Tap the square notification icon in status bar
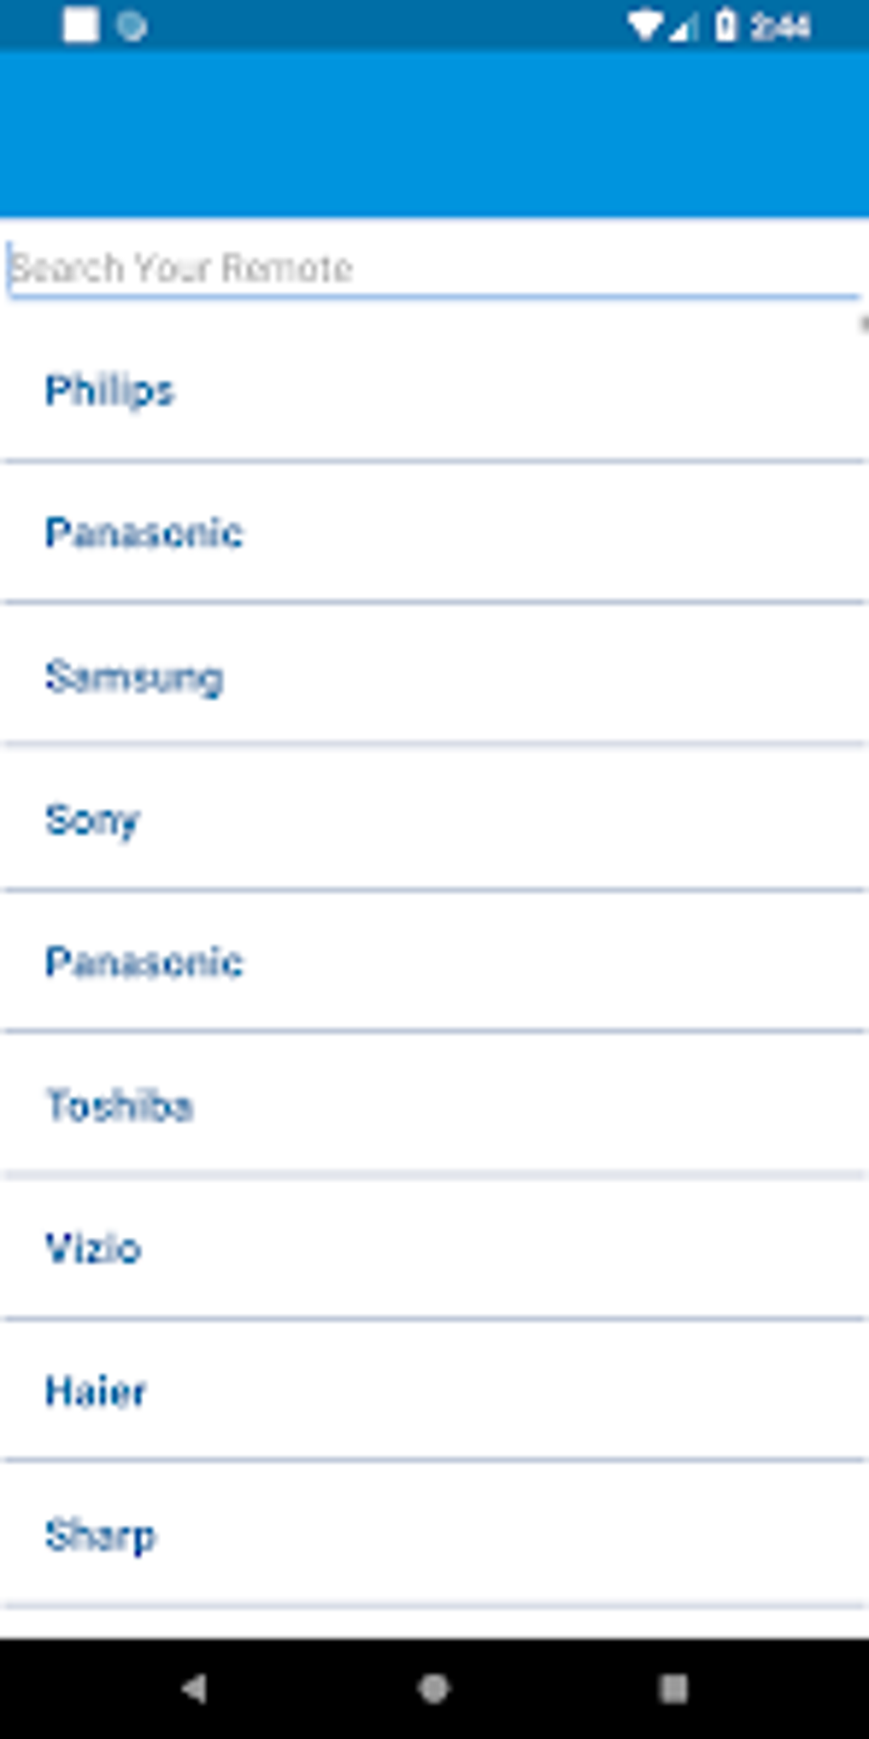The width and height of the screenshot is (869, 1739). (x=81, y=26)
